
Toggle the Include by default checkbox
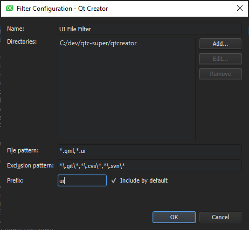114,180
